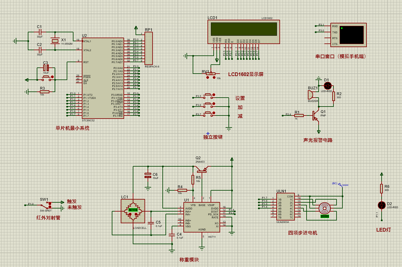The width and height of the screenshot is (402, 267).
Task: Click the power terminal arrow above R6
Action: [382, 174]
